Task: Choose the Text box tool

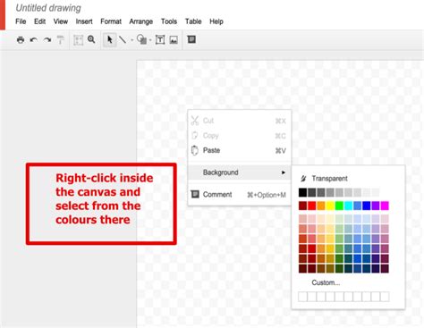Action: pyautogui.click(x=160, y=39)
